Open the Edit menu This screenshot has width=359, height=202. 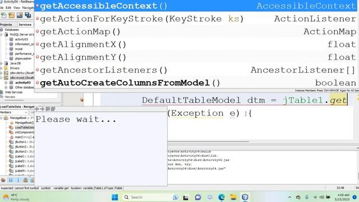coord(8,7)
